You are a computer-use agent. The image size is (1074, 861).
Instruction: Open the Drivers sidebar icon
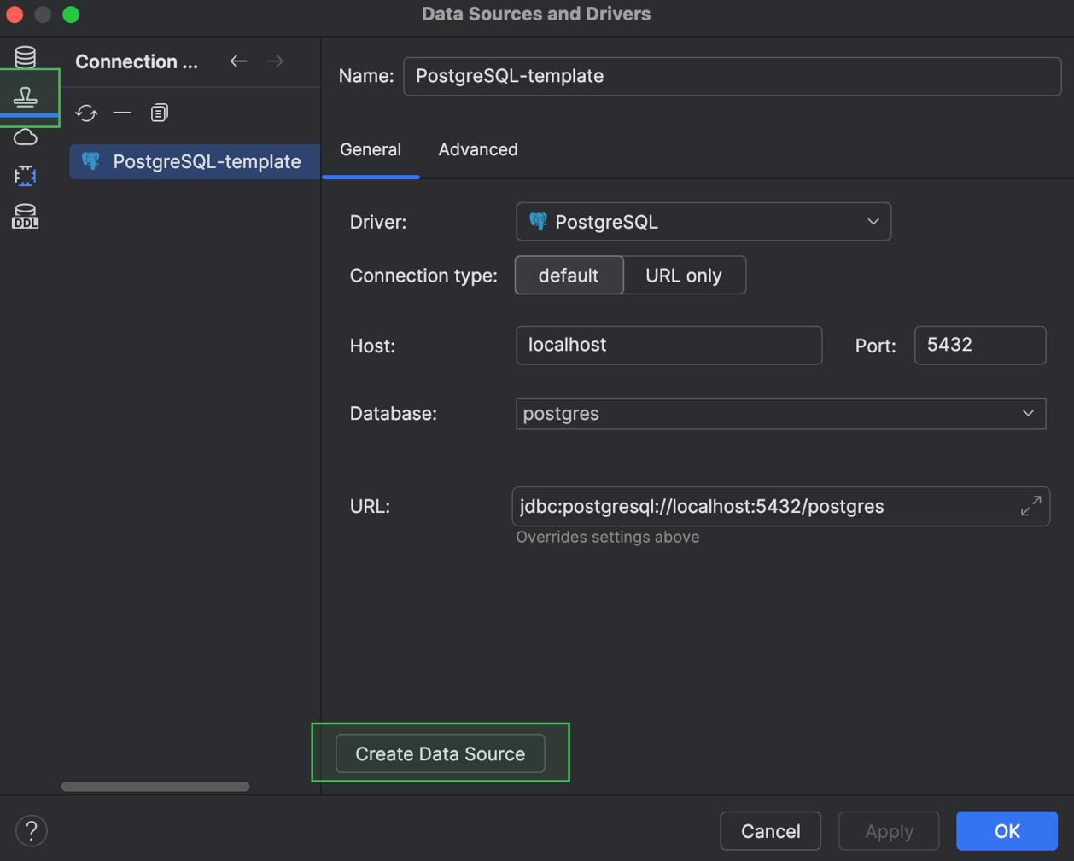pyautogui.click(x=26, y=176)
